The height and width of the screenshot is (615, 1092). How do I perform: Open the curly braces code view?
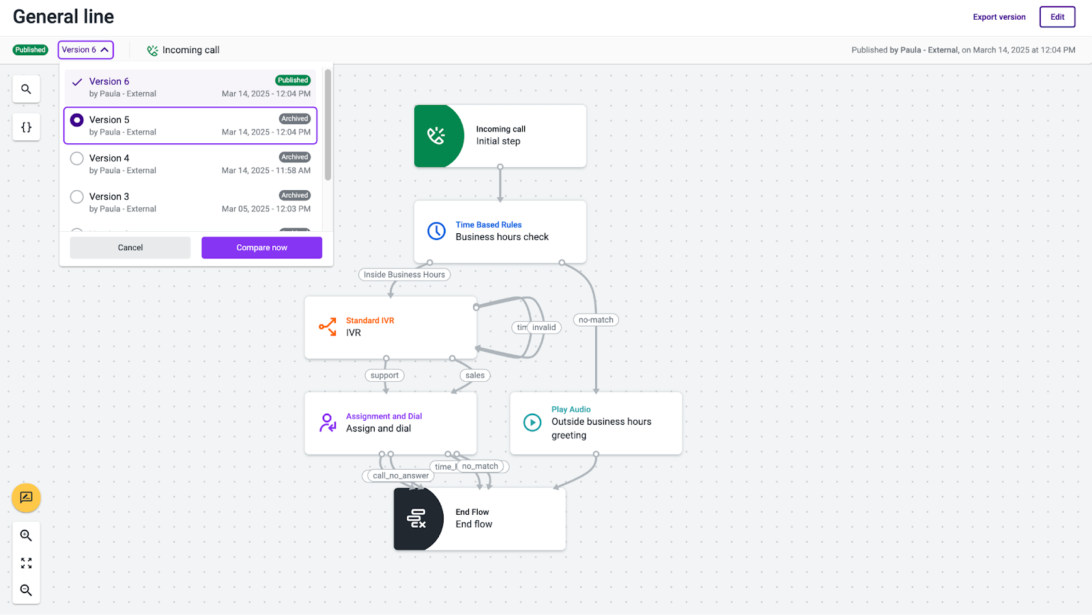pos(26,127)
